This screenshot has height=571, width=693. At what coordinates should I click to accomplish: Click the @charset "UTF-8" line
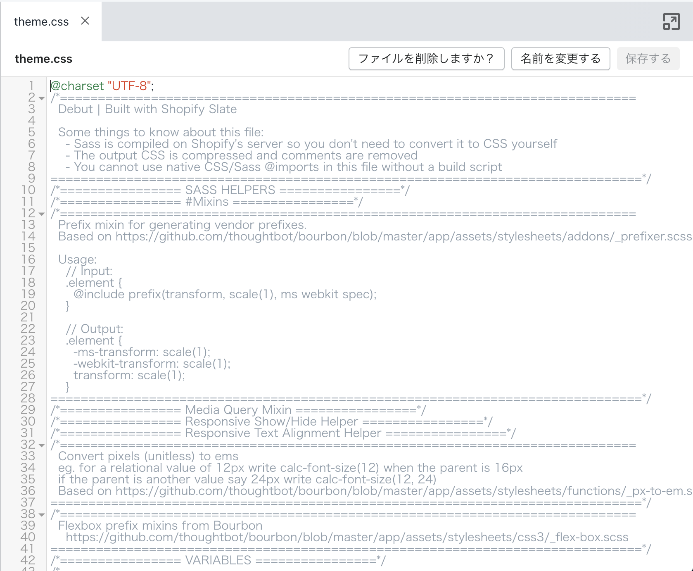point(102,86)
